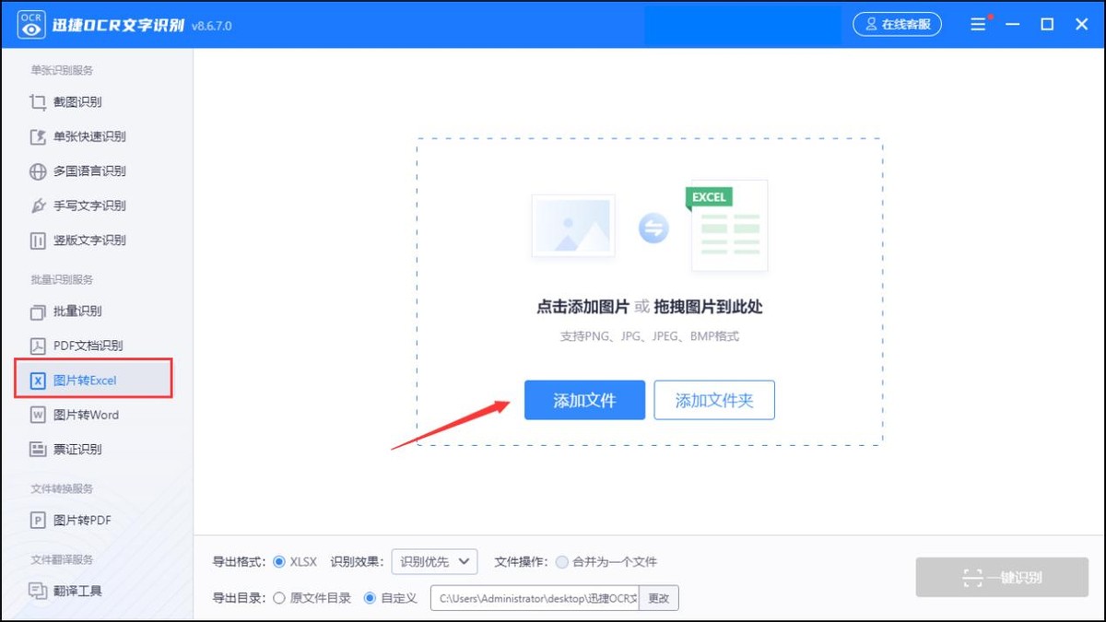Open the 识别优先 dropdown
Image resolution: width=1106 pixels, height=622 pixels.
pyautogui.click(x=434, y=562)
